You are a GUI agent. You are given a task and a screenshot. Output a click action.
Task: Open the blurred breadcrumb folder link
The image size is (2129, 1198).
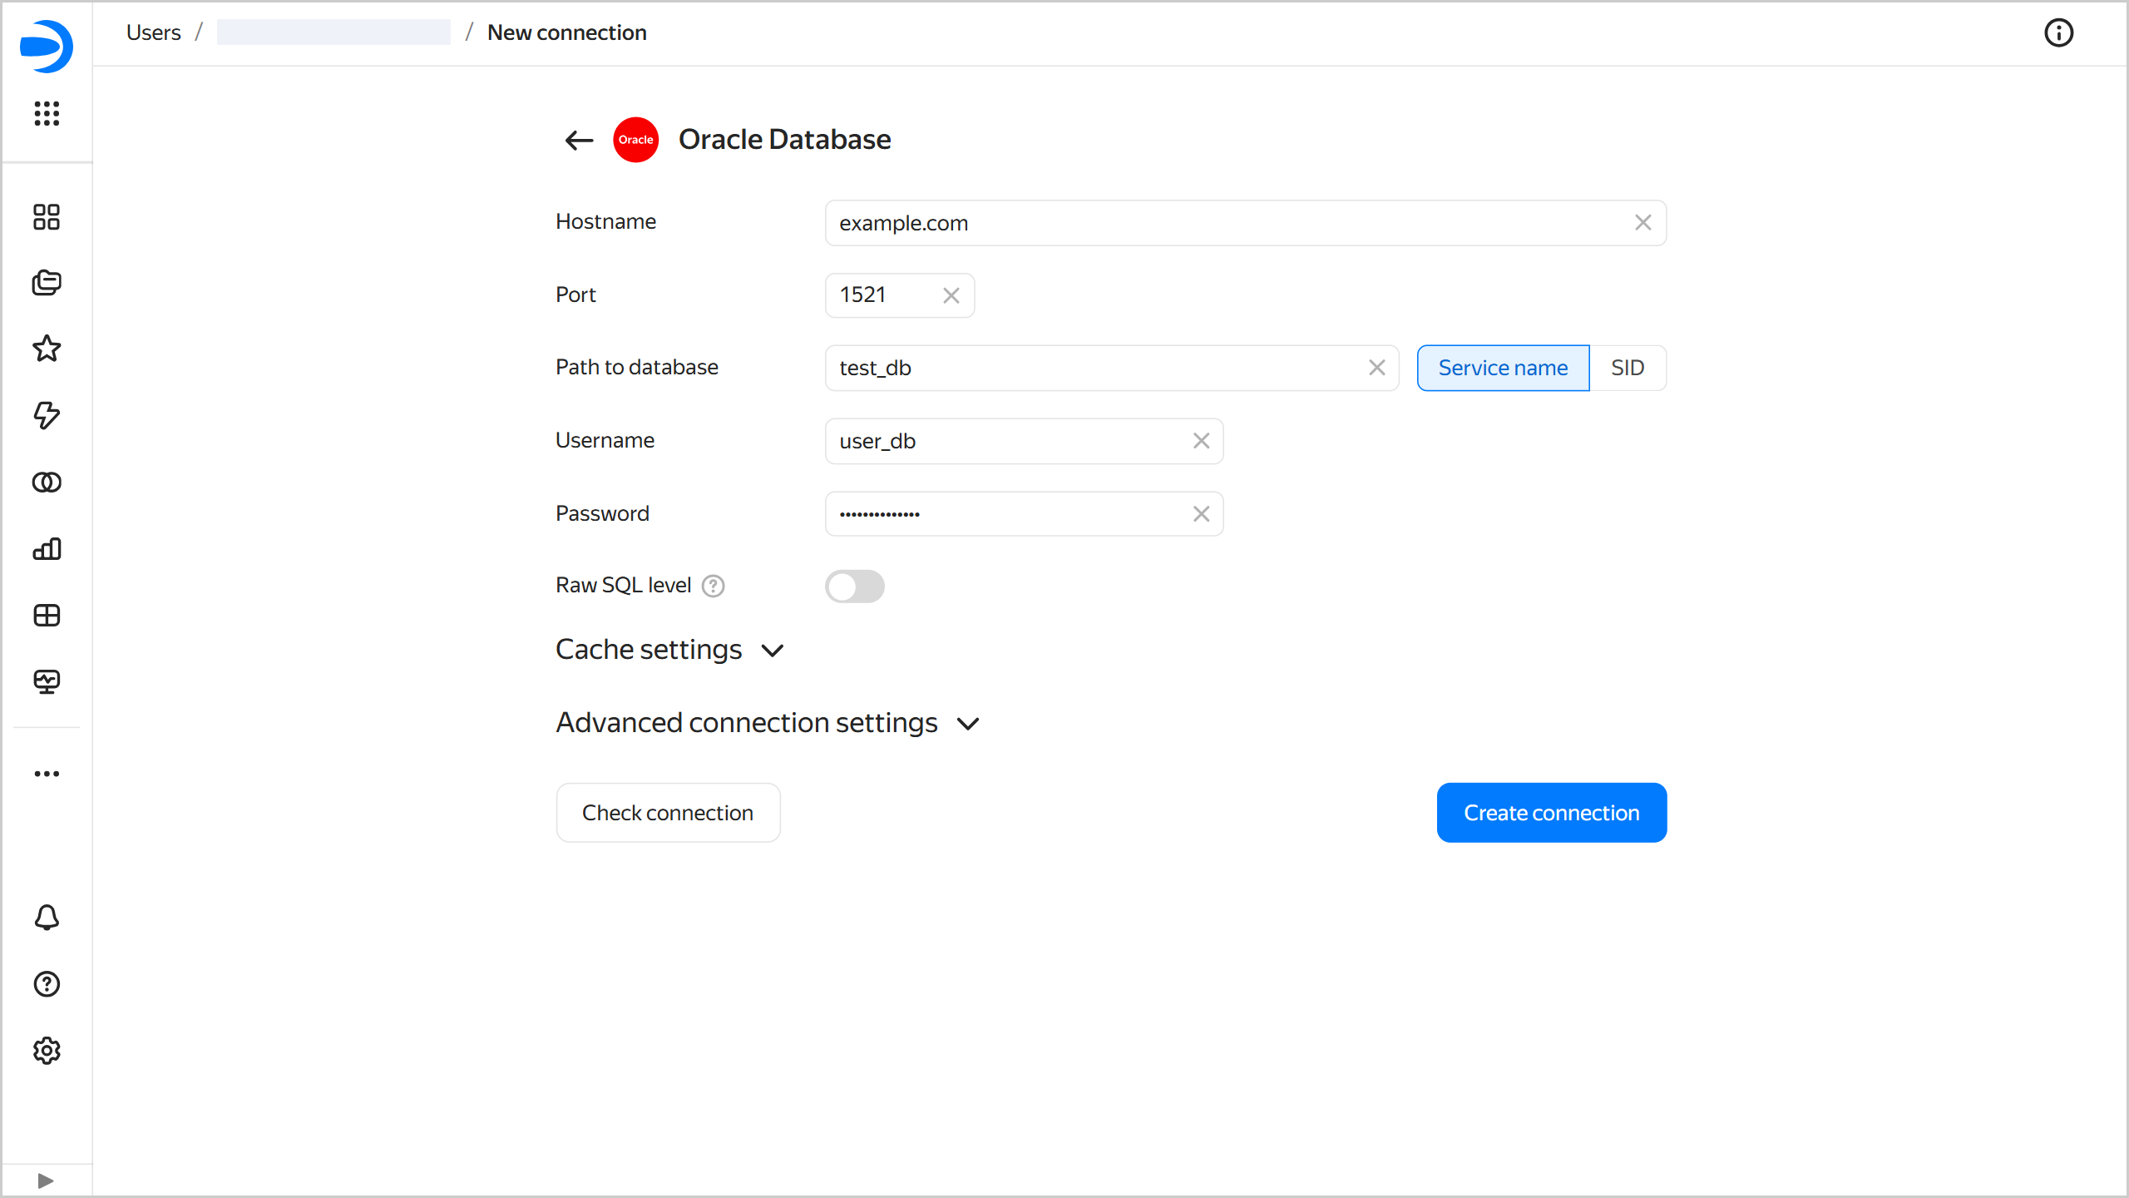pyautogui.click(x=333, y=32)
